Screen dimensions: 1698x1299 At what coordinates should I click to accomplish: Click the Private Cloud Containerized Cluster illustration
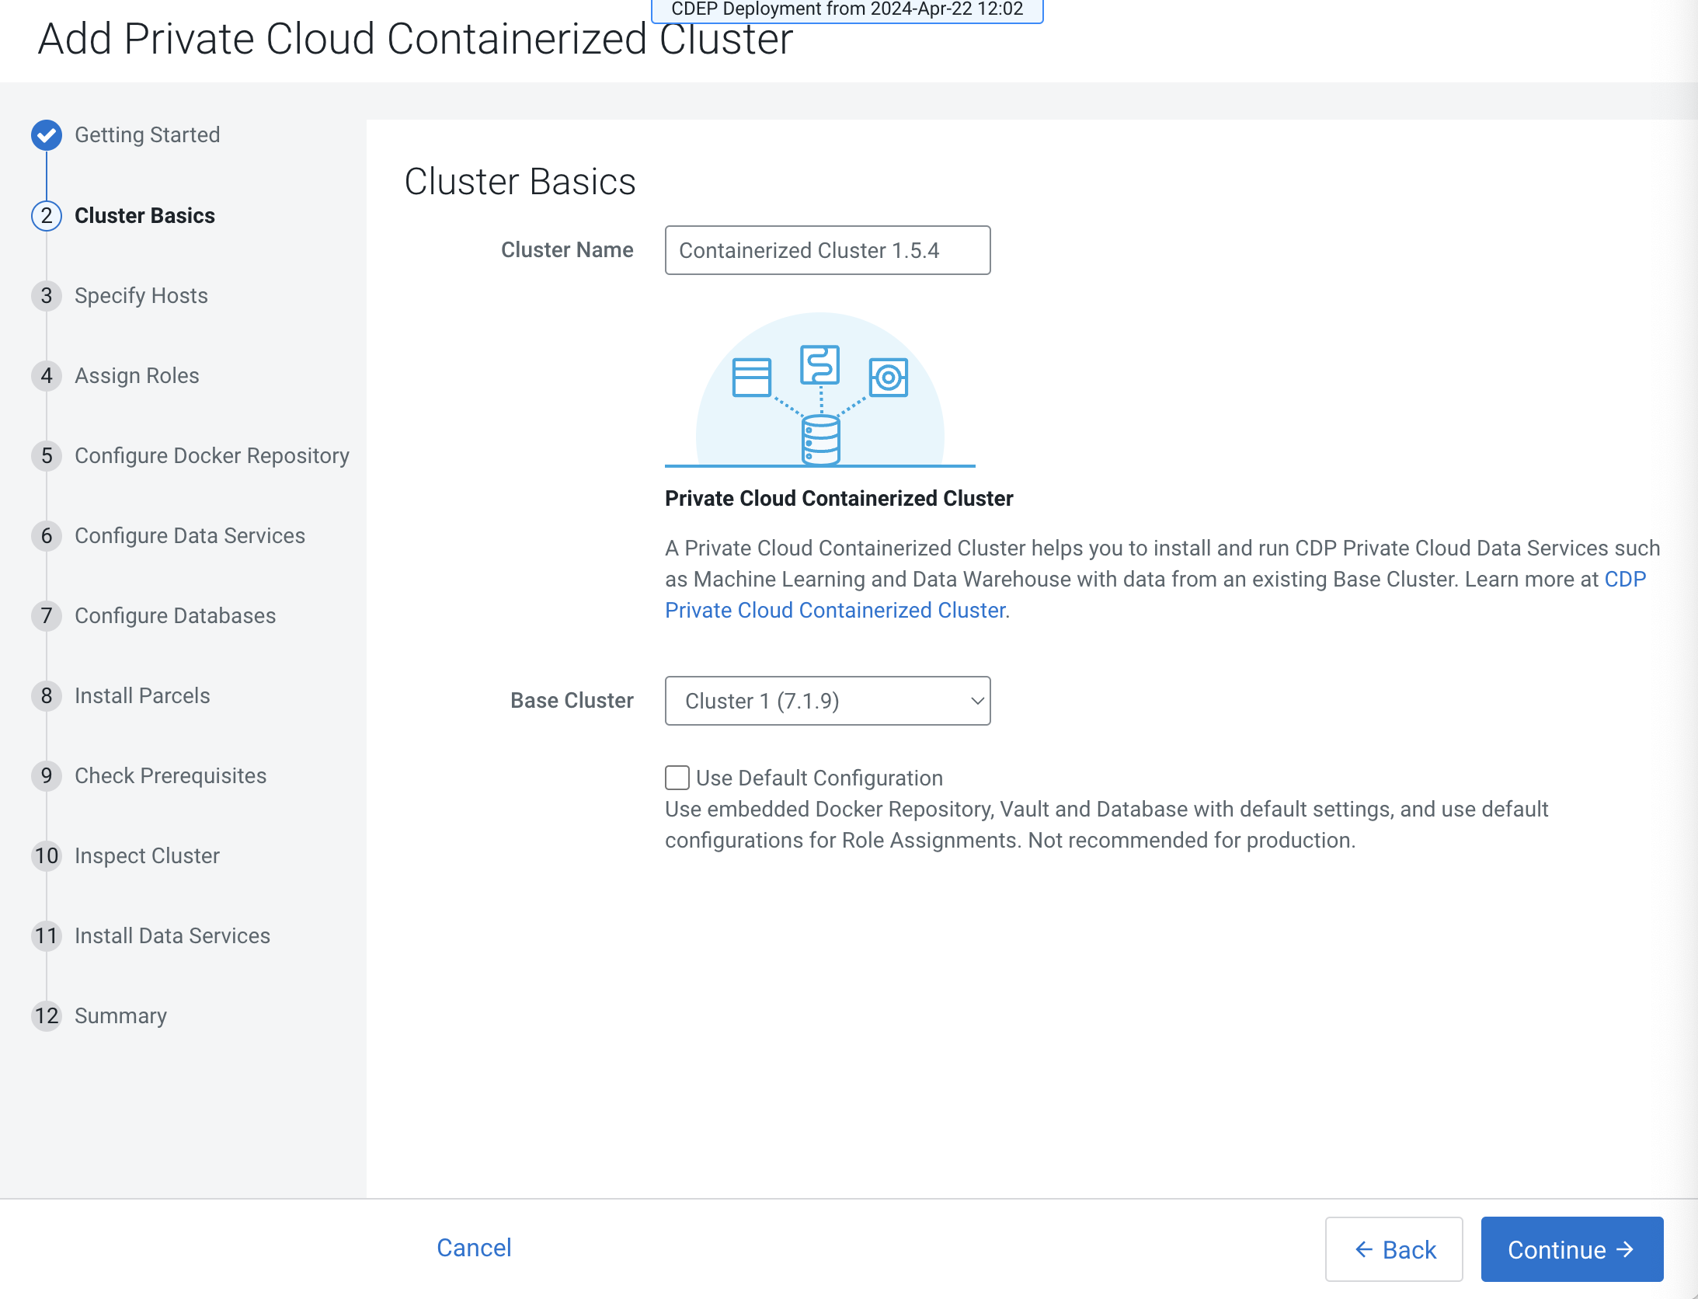pos(820,390)
